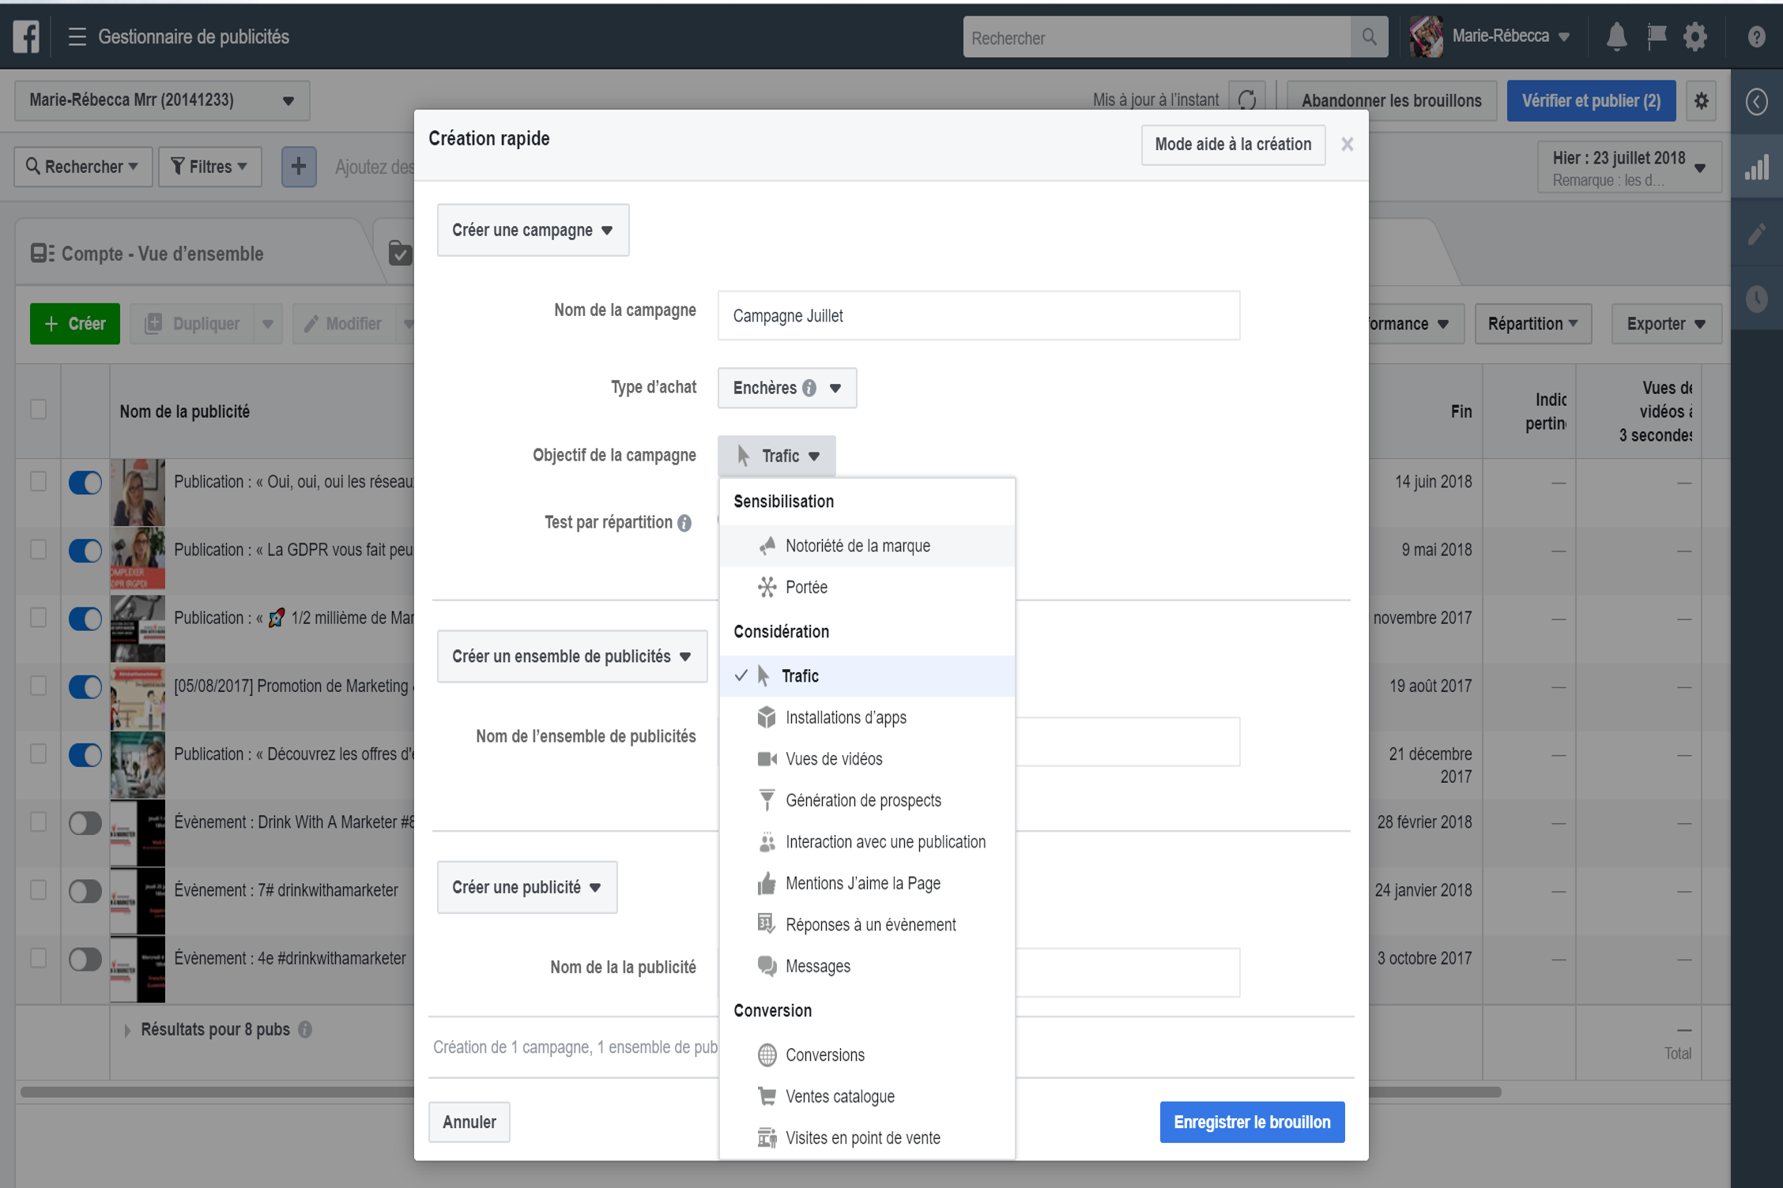1783x1188 pixels.
Task: Open the Enchères type d'achat dropdown
Action: tap(787, 388)
